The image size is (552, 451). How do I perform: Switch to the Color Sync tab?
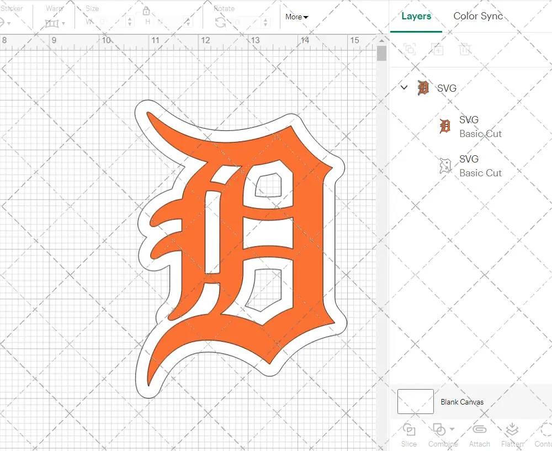[478, 16]
